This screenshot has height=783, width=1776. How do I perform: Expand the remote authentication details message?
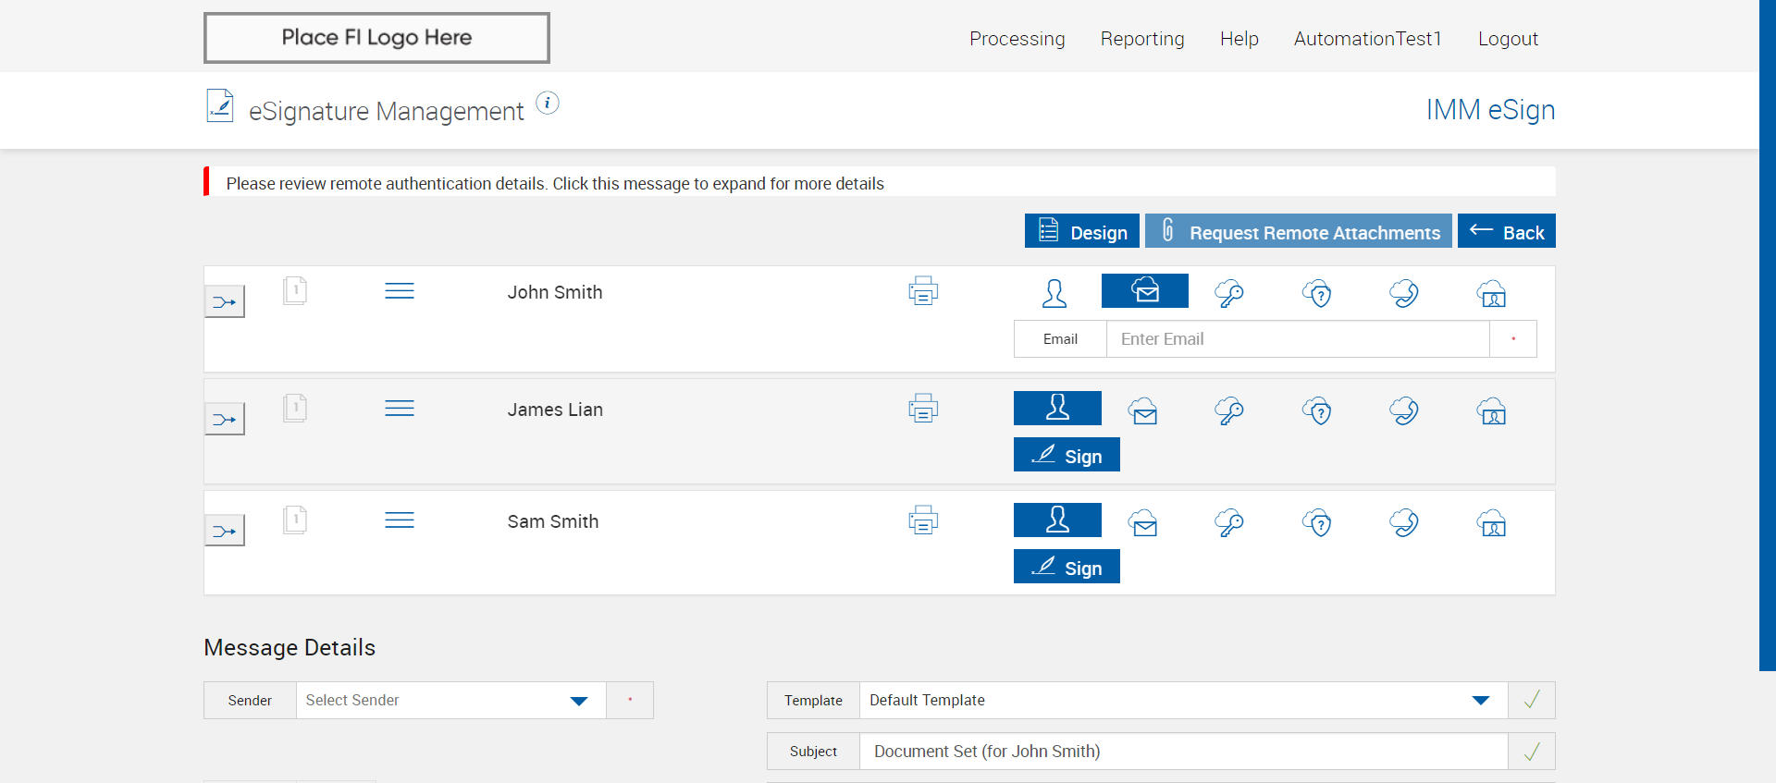click(880, 183)
